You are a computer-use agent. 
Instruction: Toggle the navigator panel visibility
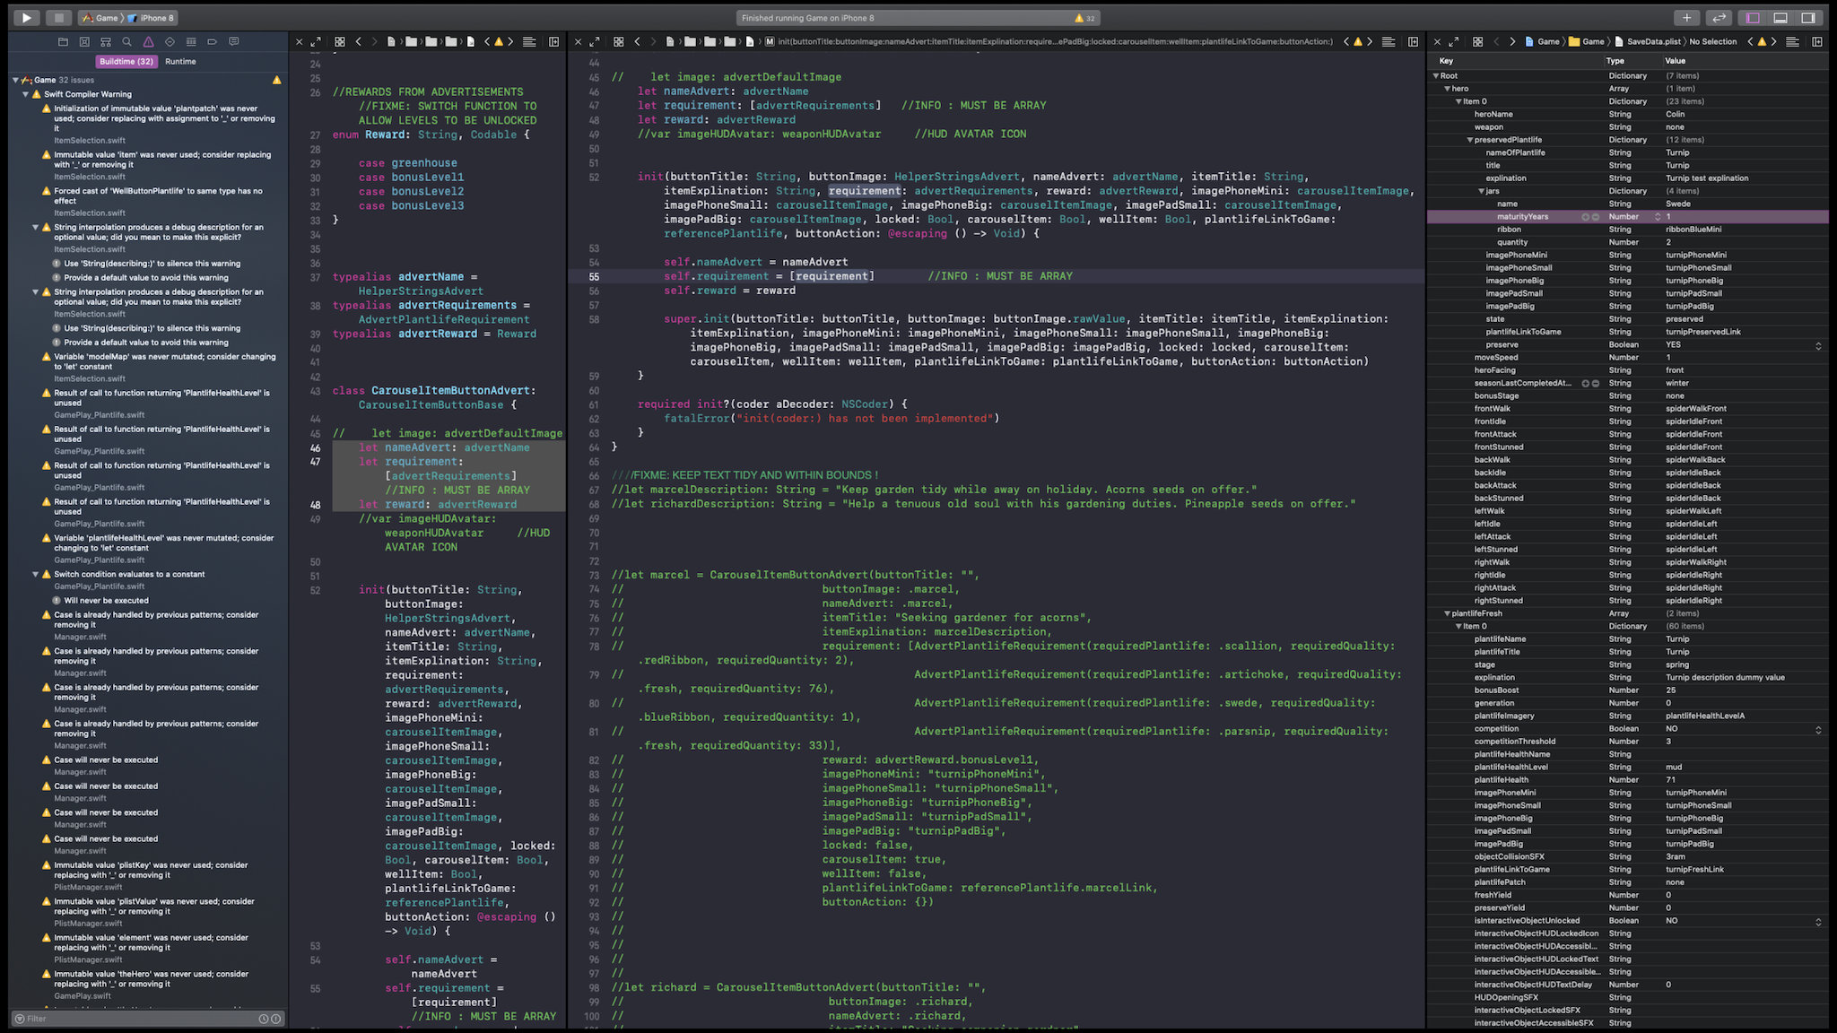1753,17
